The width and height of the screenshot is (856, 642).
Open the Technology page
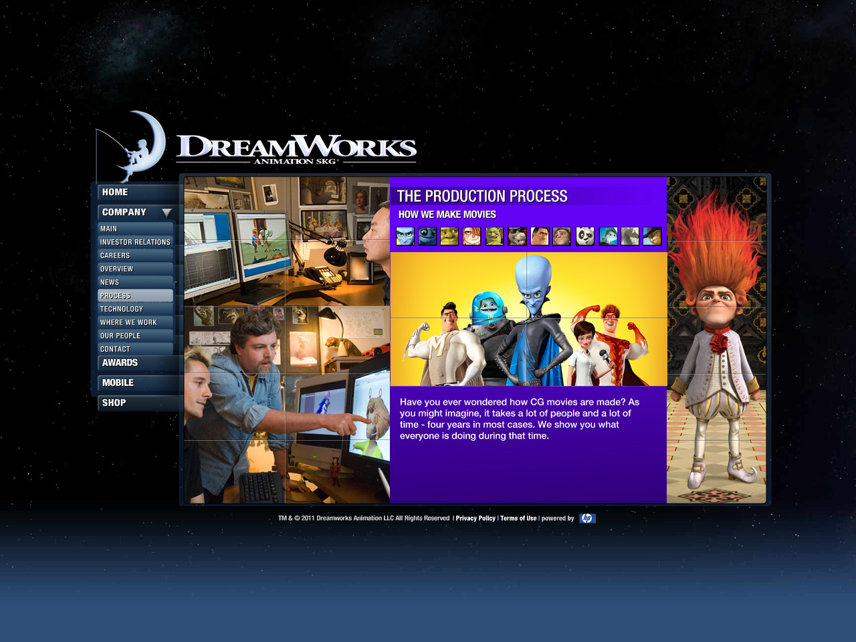136,309
